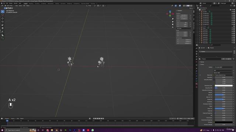Toggle viewport gizmo display
This screenshot has width=236, height=132.
176,6
